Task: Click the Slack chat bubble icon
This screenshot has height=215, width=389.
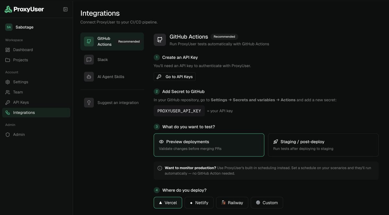Action: coord(89,59)
